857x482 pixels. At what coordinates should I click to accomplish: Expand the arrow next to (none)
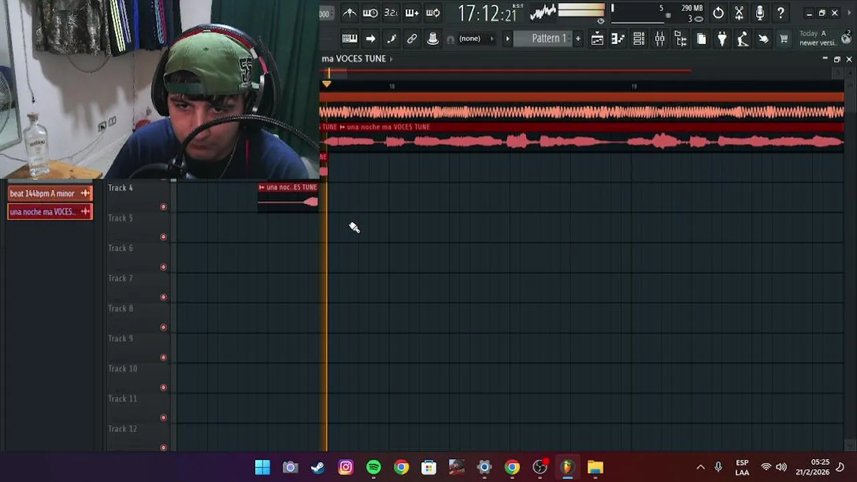pyautogui.click(x=492, y=39)
